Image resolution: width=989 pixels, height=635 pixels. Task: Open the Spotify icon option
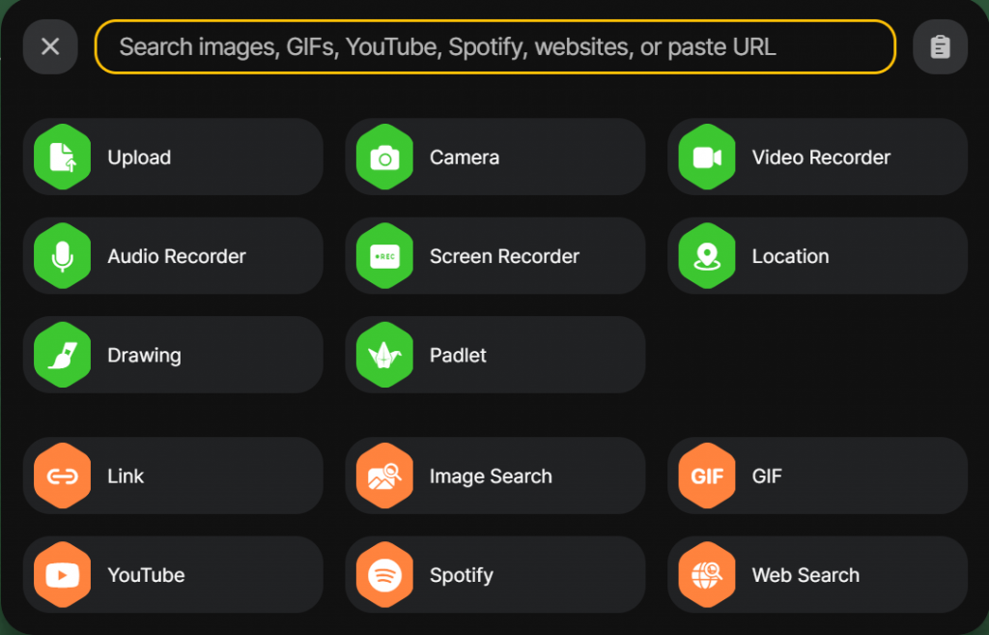[x=384, y=575]
